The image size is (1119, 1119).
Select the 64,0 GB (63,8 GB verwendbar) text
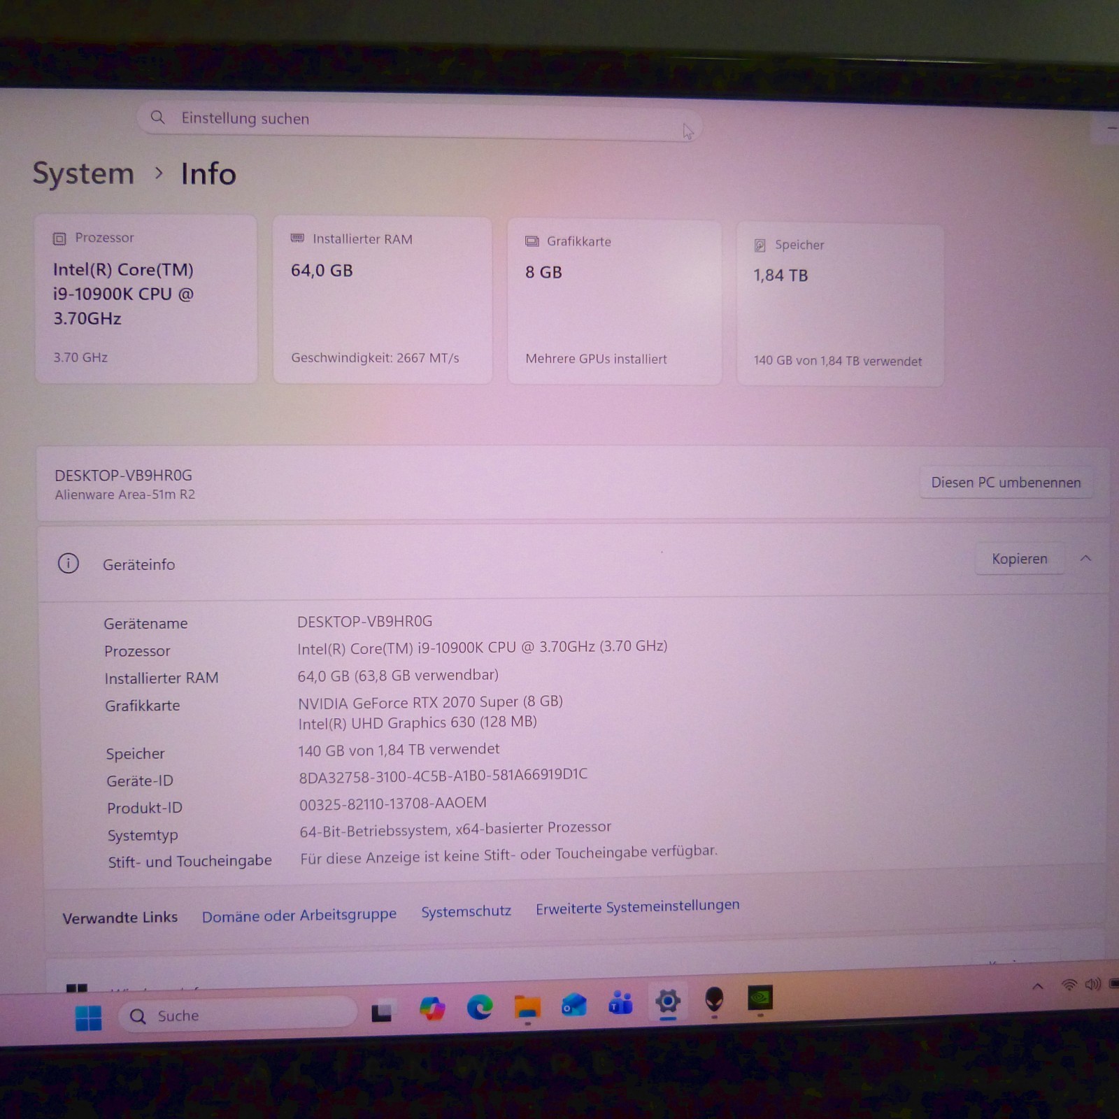pyautogui.click(x=398, y=676)
